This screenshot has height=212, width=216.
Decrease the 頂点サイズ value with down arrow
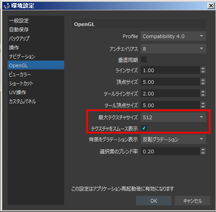tap(203, 83)
